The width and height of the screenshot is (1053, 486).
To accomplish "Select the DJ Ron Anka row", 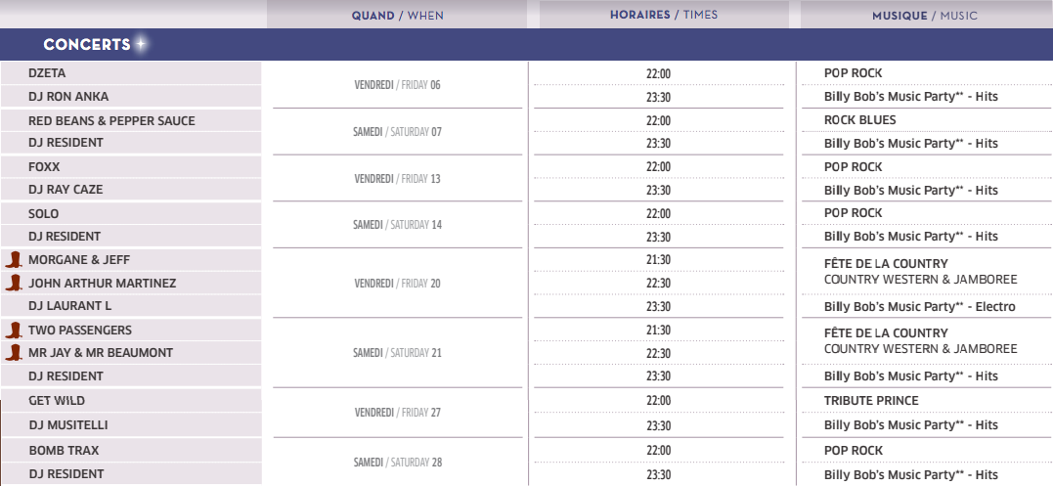I will pos(131,96).
